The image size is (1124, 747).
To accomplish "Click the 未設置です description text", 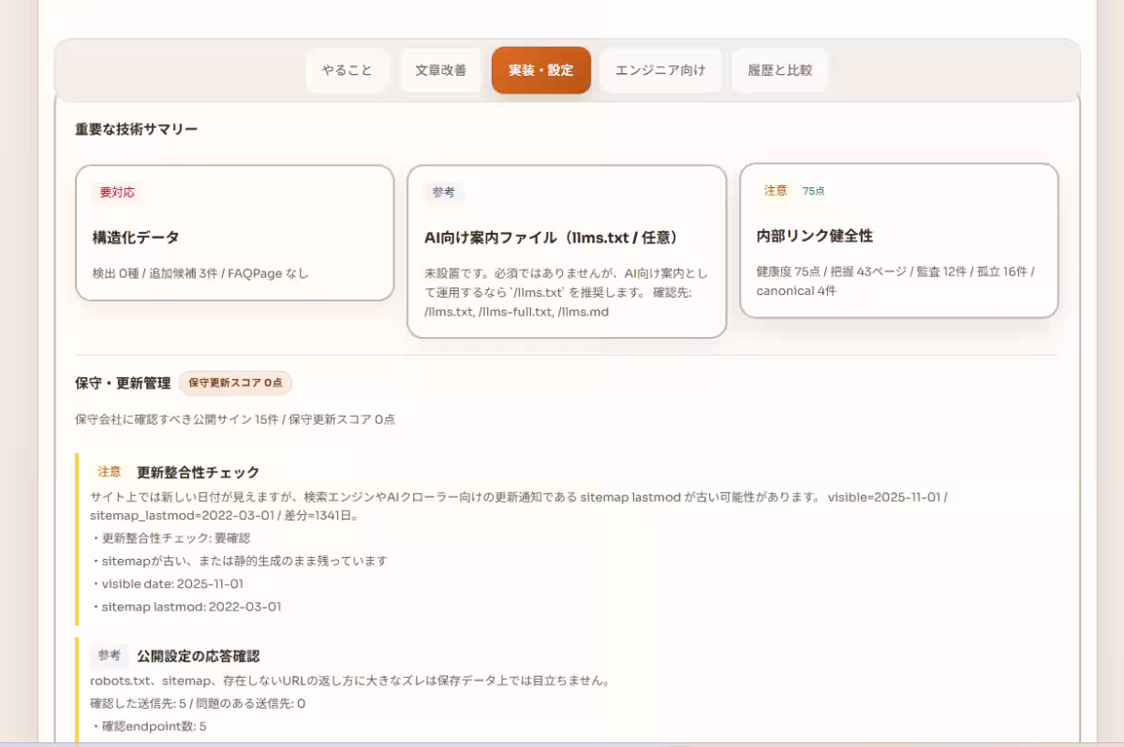I will [x=566, y=292].
